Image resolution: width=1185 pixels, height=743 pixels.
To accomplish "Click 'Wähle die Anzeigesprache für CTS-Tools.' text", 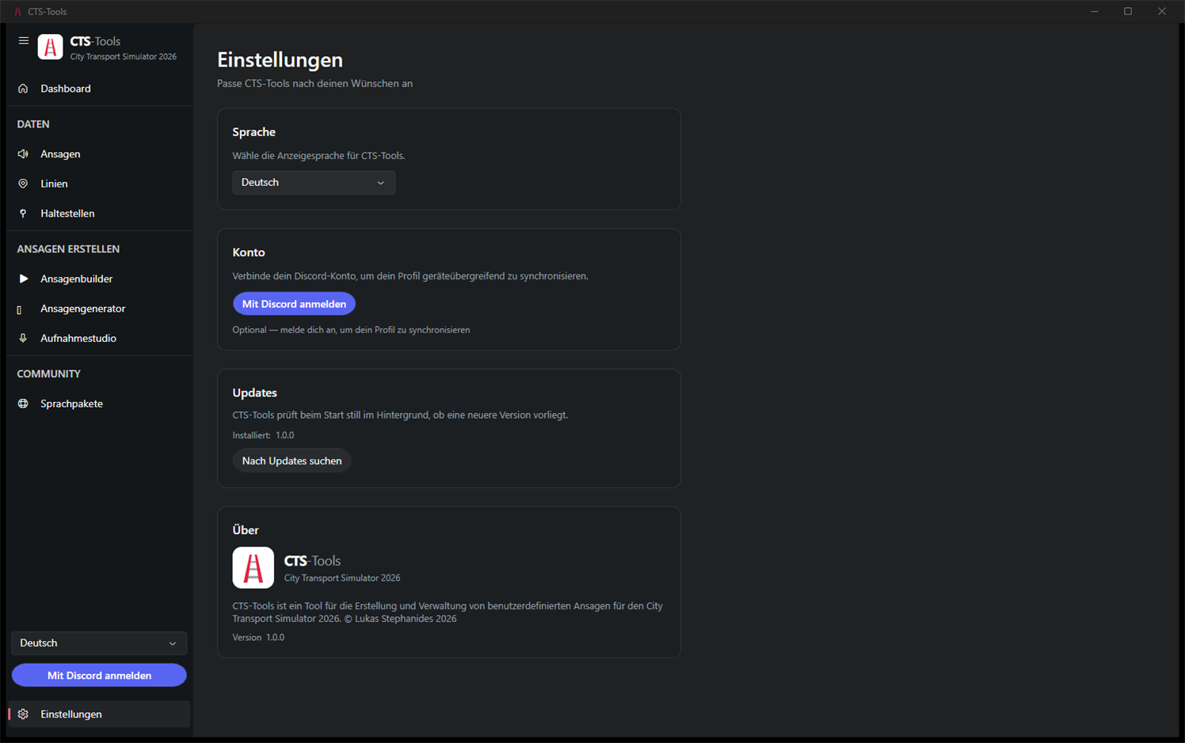I will 318,156.
